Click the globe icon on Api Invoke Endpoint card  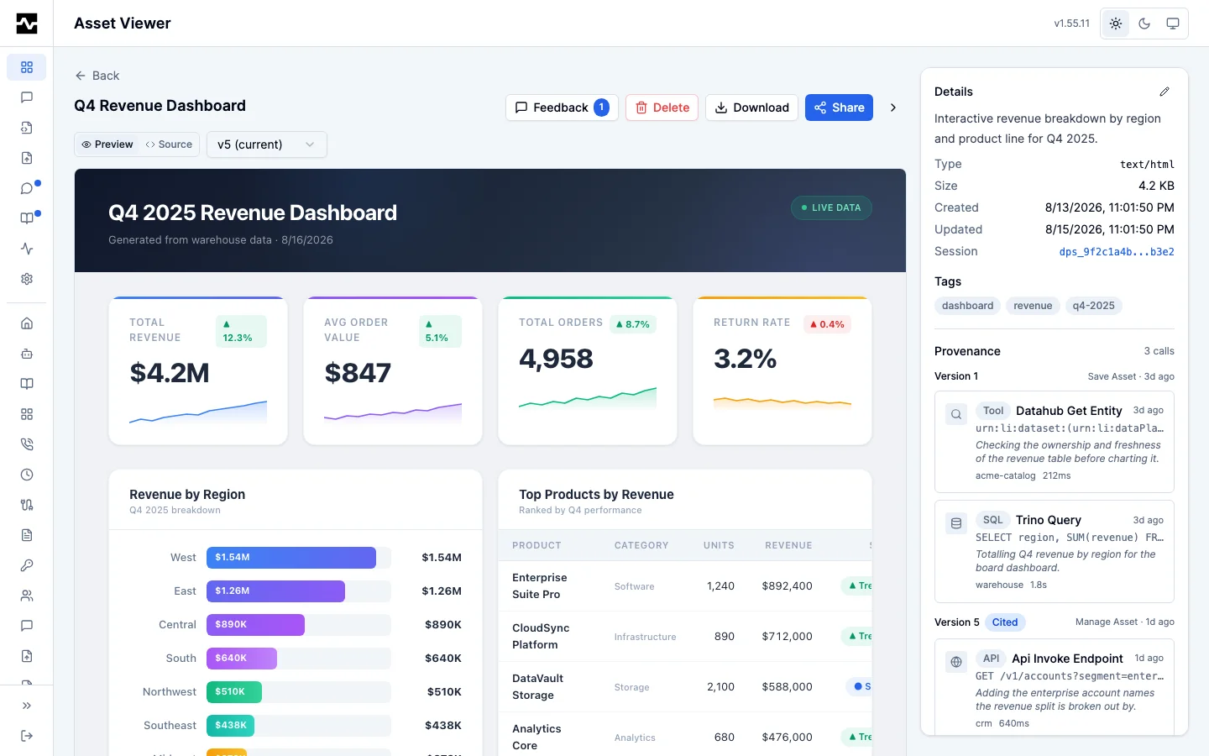click(956, 662)
